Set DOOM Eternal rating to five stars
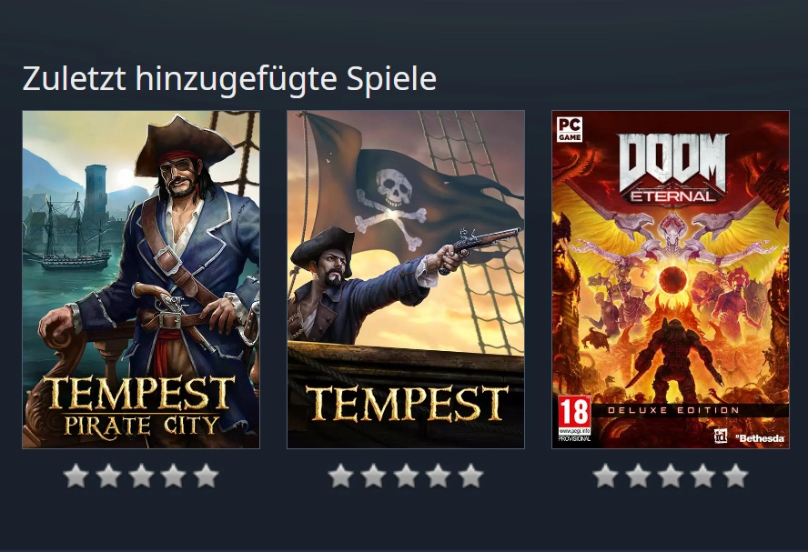 click(736, 476)
